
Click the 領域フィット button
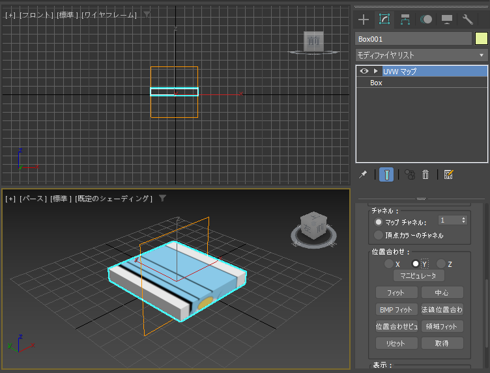442,326
